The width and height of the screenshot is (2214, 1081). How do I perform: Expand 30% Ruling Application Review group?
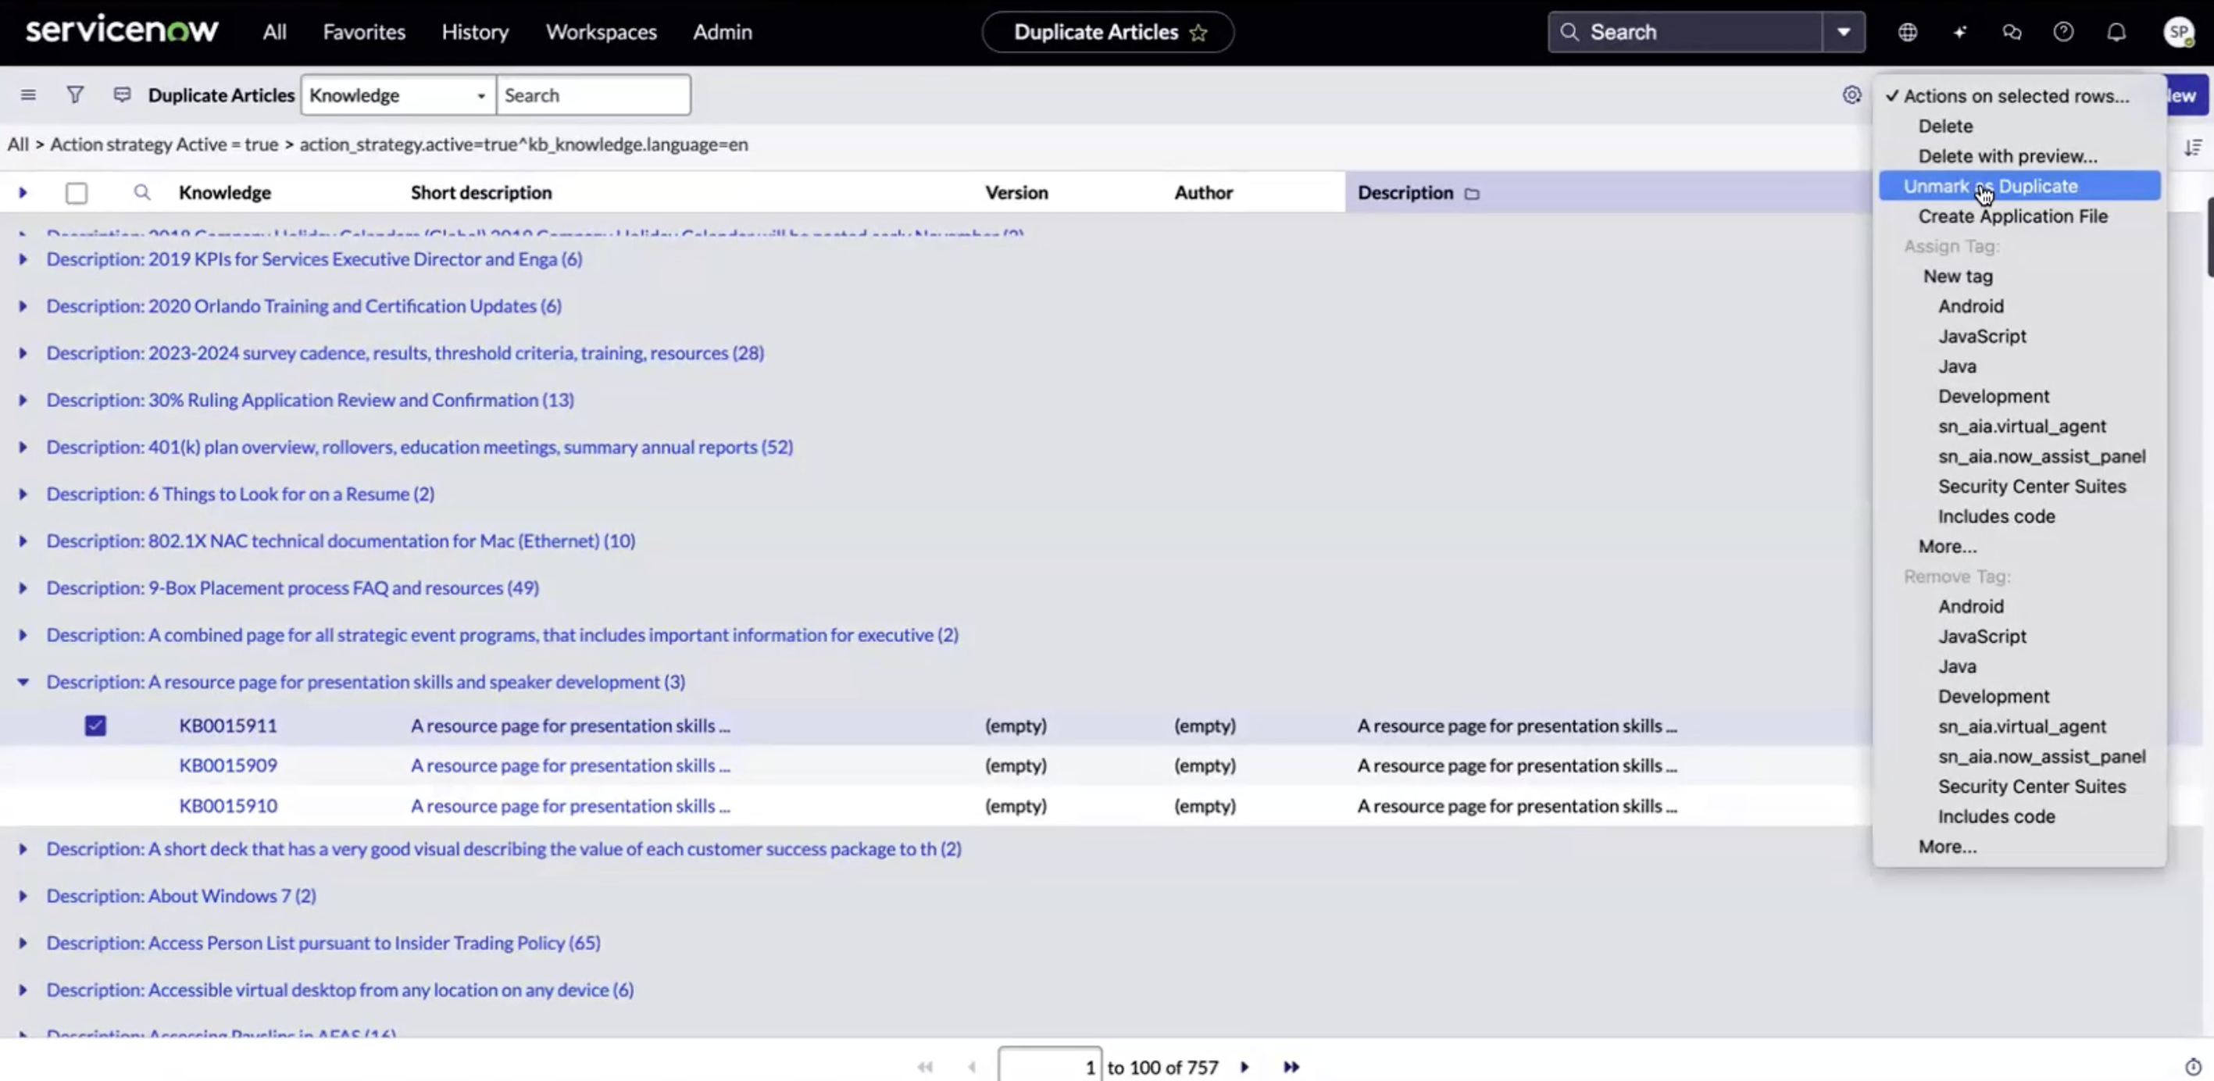click(23, 400)
